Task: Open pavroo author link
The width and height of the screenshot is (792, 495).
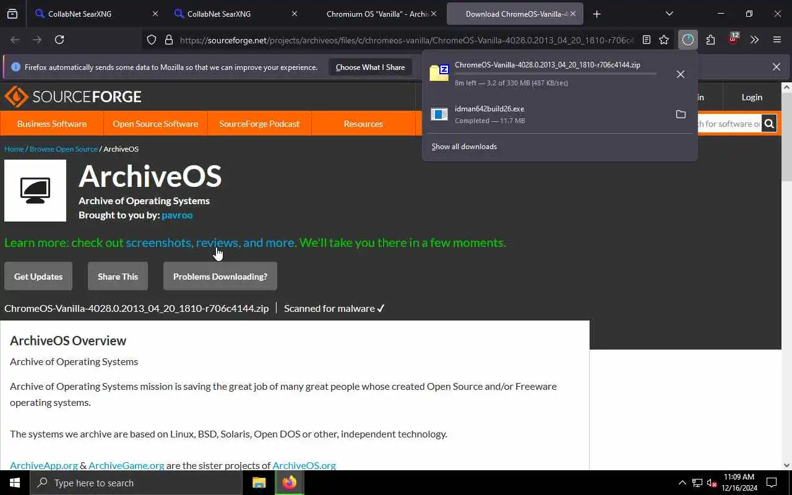Action: pos(177,215)
